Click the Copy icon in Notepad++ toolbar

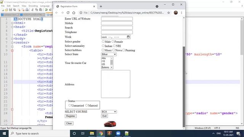point(37,10)
